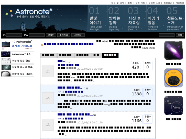186x139 pixels.
Task: Click the timestamp 2011/04/26 11:04:00
Action: tap(90, 69)
